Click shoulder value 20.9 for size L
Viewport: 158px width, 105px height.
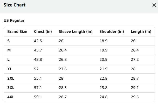click(103, 59)
